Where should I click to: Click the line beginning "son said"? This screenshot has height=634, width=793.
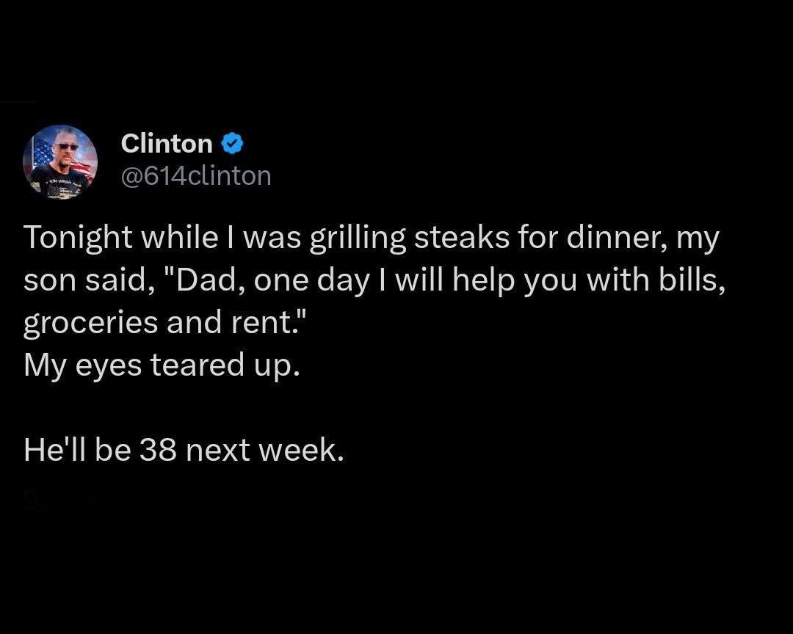(x=374, y=281)
